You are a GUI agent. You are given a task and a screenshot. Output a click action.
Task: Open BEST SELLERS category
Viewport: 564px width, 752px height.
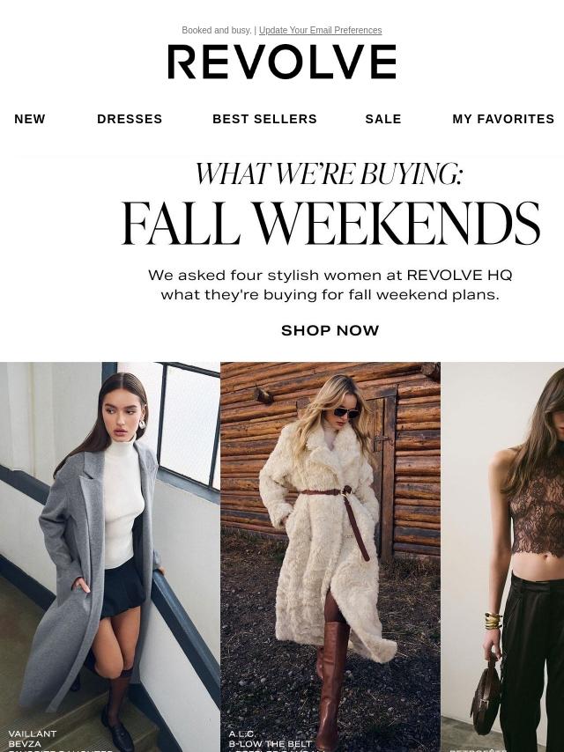264,119
